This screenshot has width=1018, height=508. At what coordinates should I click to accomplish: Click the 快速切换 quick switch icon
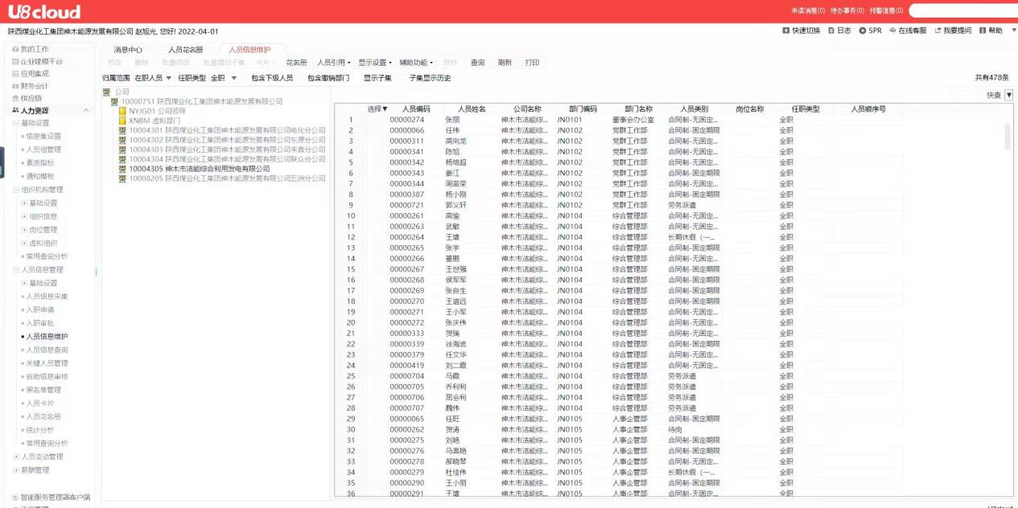pos(786,31)
